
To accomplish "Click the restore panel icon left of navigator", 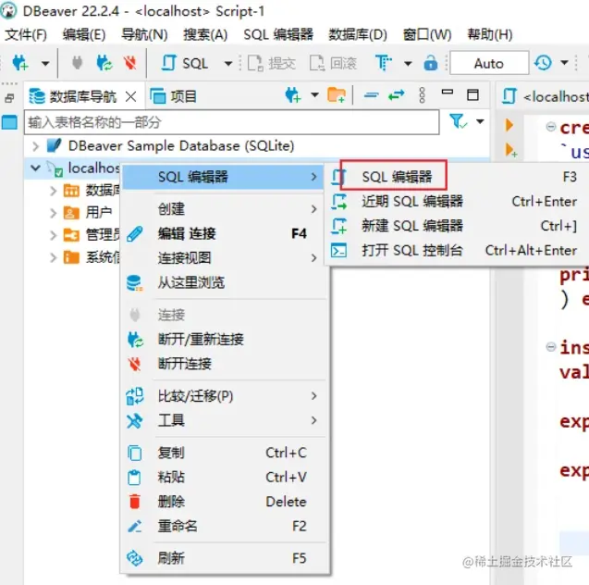I will (x=9, y=98).
